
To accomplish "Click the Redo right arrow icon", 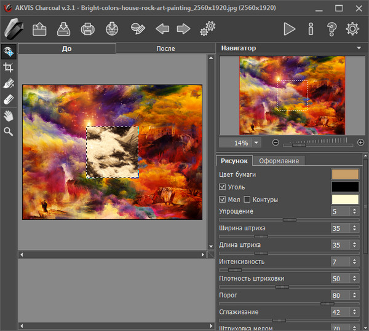I will coord(183,29).
